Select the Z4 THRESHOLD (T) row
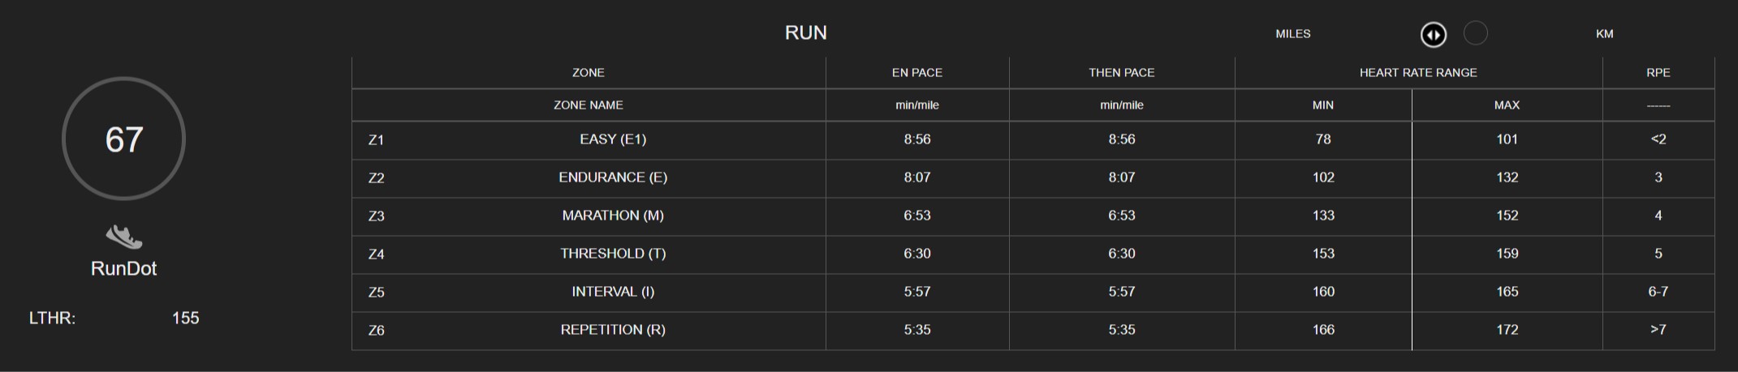Screen dimensions: 1738x372 pyautogui.click(x=1033, y=254)
